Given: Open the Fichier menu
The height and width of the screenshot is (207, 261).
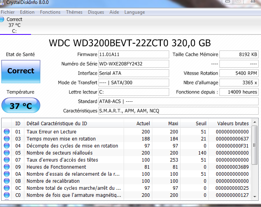Looking at the screenshot, I should point(8,12).
